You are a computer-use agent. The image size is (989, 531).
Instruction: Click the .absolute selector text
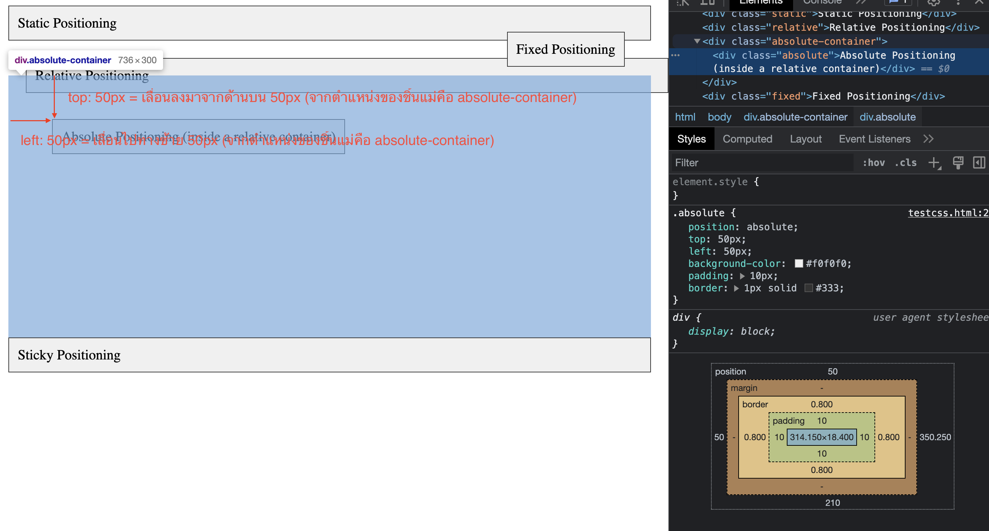(x=699, y=213)
